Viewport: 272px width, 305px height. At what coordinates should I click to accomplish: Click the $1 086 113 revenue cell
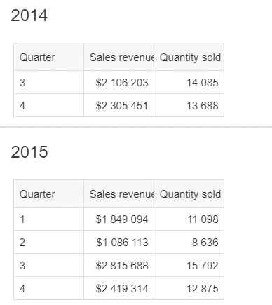point(118,242)
